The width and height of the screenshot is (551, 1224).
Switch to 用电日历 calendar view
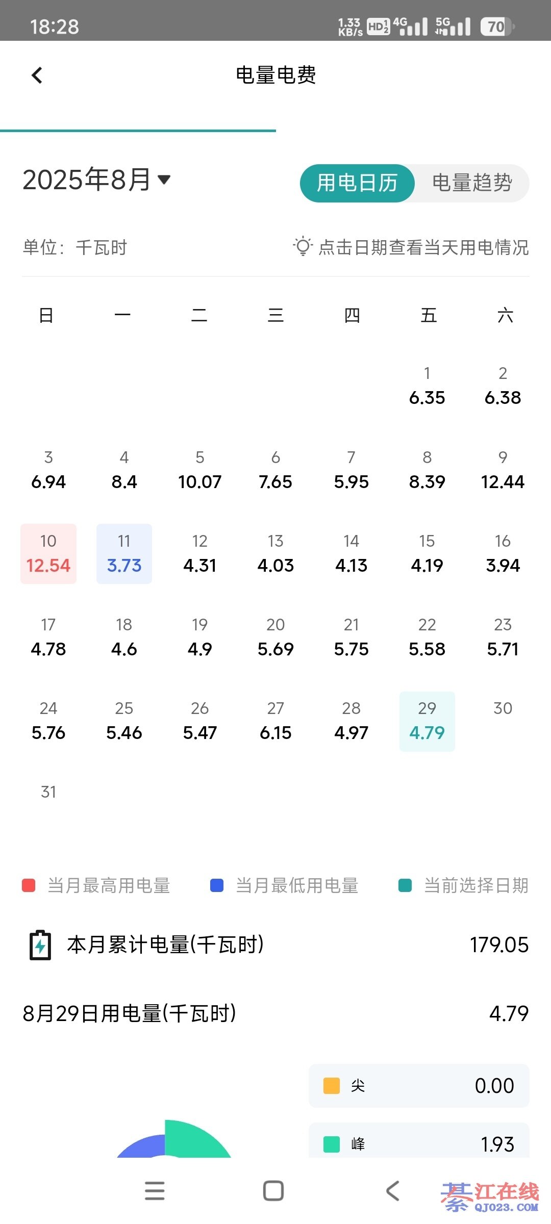(357, 183)
